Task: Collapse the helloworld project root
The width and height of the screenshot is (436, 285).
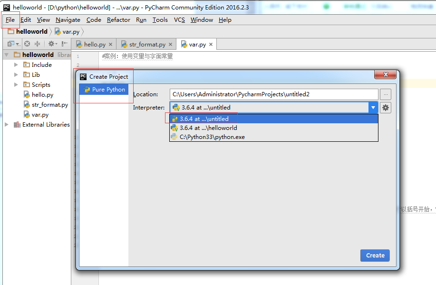Action: click(7, 55)
